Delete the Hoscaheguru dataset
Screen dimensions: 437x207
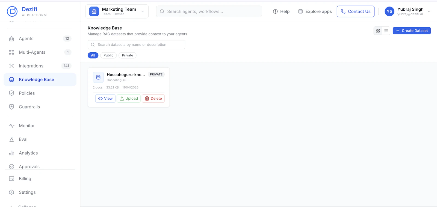pos(153,99)
